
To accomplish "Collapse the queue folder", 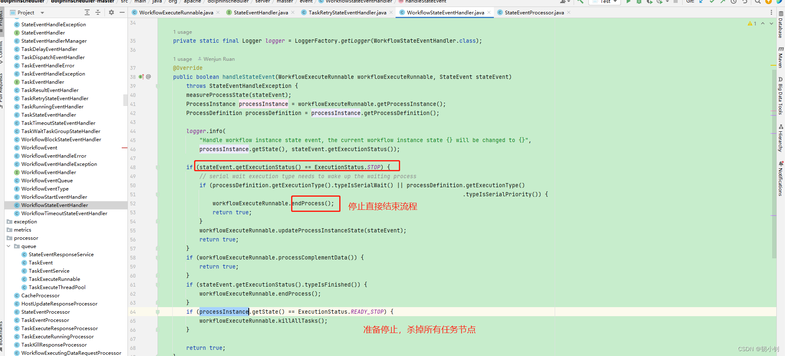I will point(9,246).
